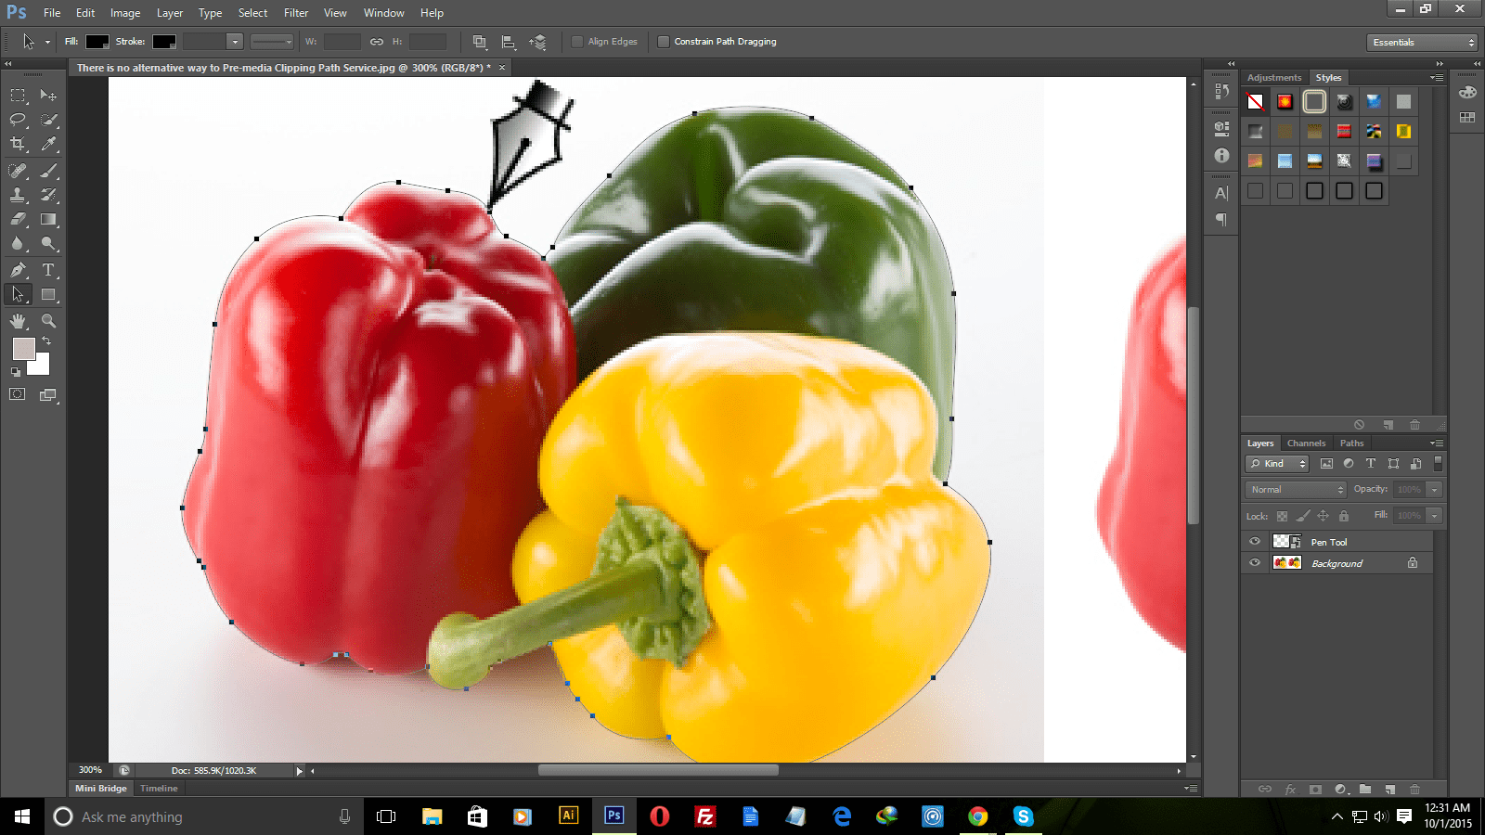Screen dimensions: 1485x835
Task: Open the Image menu
Action: click(125, 13)
